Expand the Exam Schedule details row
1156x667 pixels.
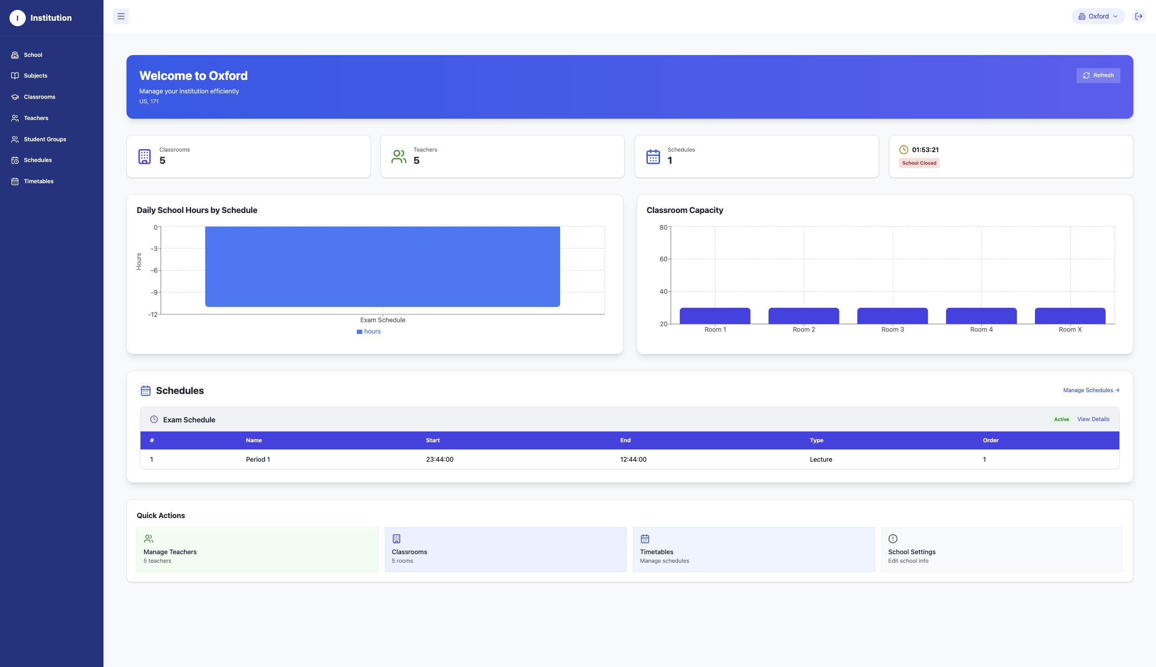pos(189,419)
